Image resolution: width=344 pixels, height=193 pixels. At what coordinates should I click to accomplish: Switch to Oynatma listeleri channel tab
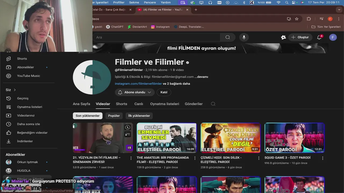(164, 104)
